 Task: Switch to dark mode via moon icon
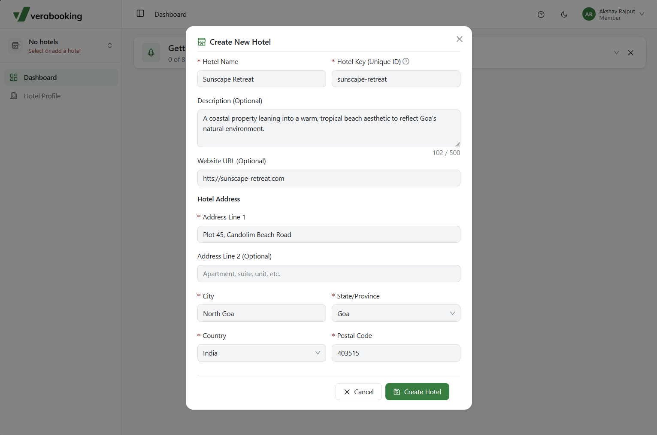[x=564, y=15]
